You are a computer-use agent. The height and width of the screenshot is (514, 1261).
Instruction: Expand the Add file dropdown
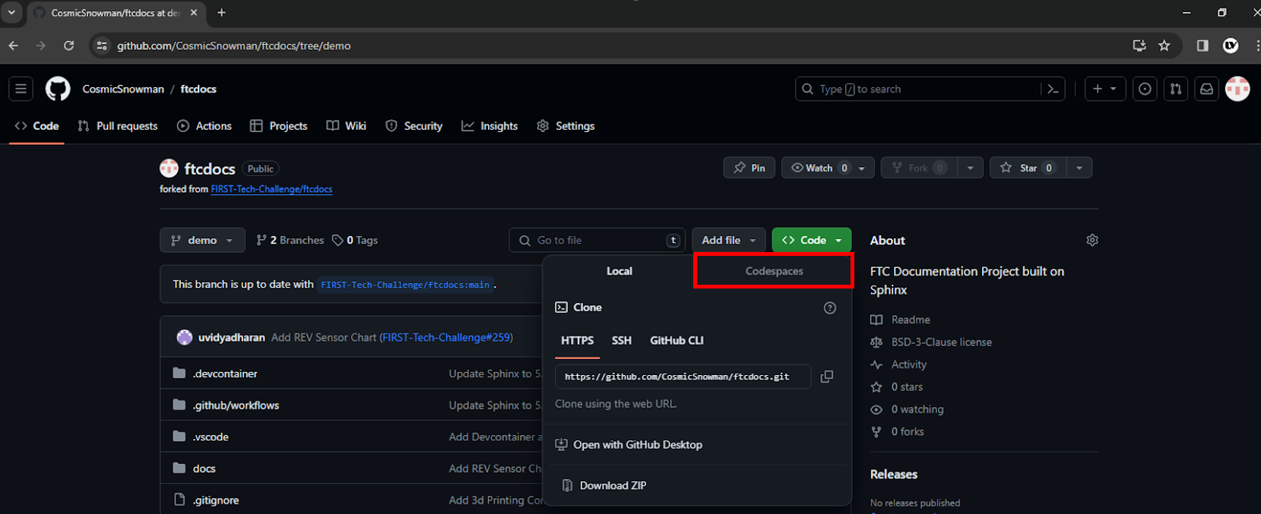tap(729, 240)
